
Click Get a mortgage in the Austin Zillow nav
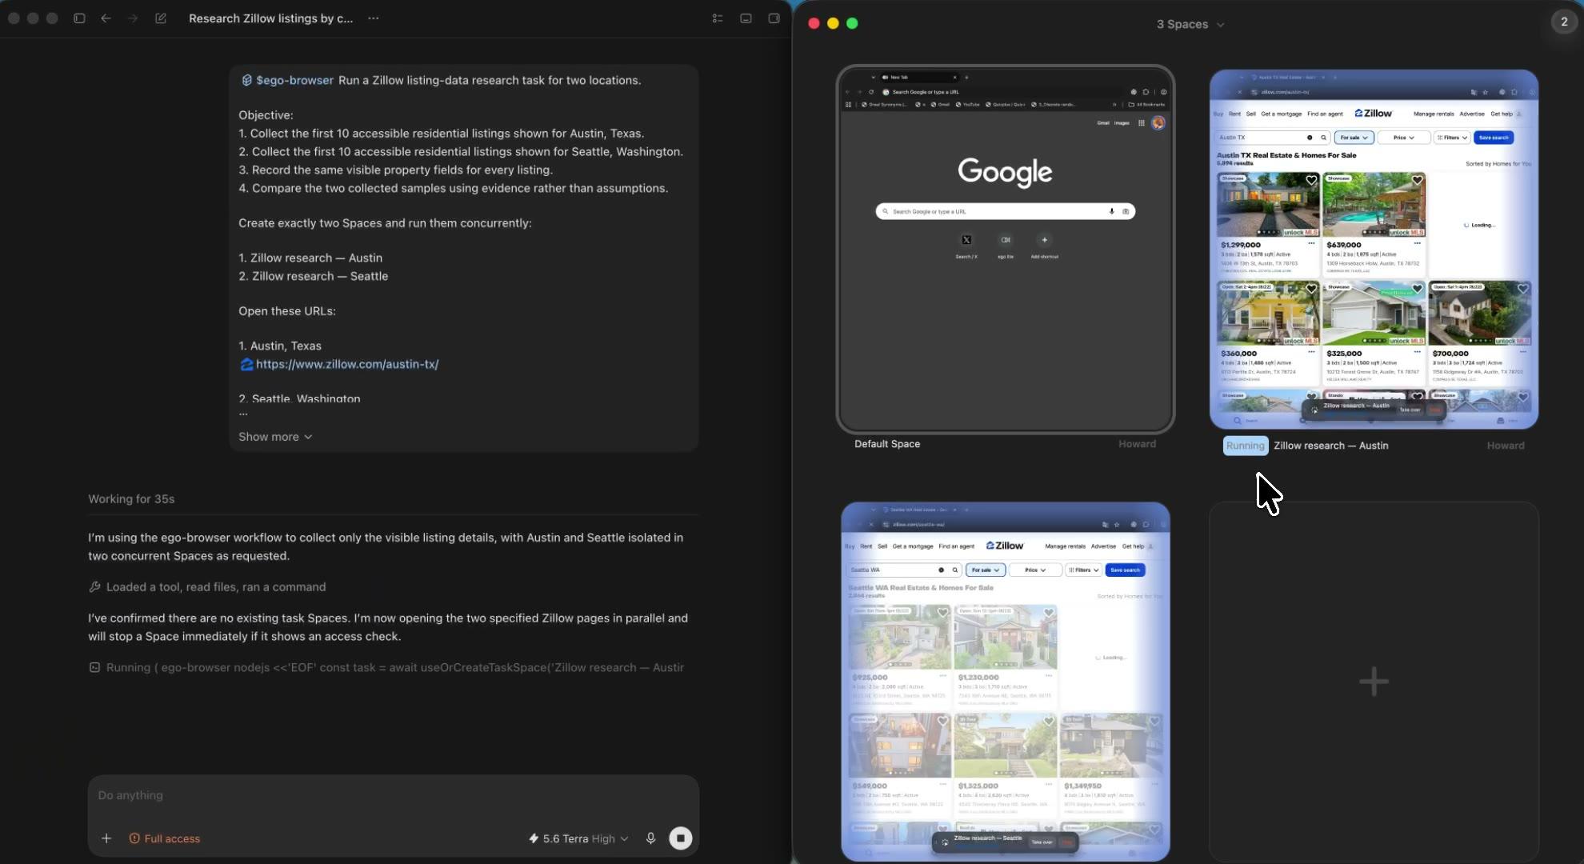pos(1281,114)
